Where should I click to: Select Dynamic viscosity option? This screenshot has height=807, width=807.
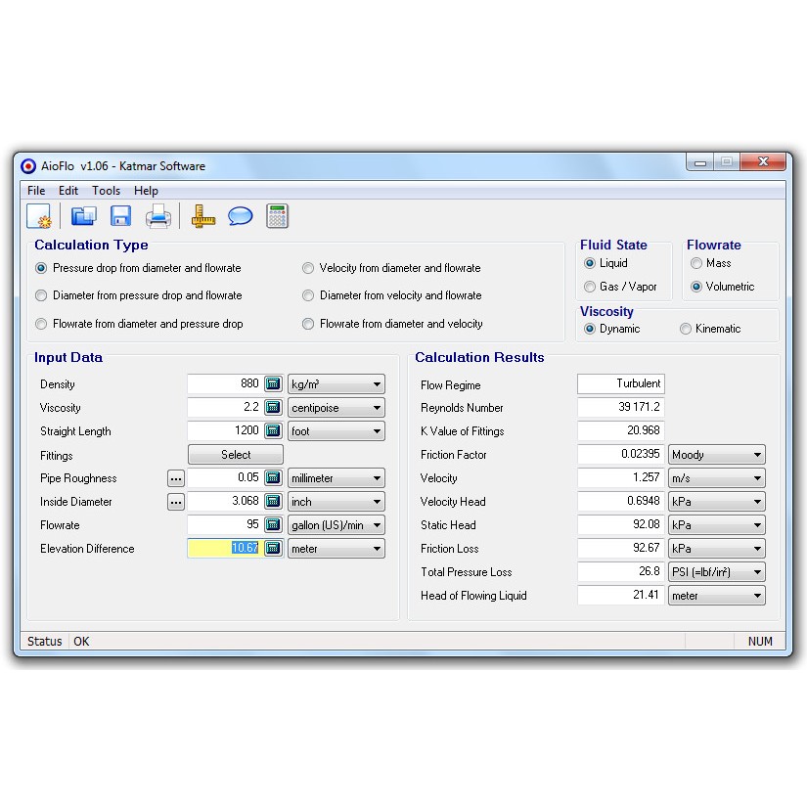tap(612, 329)
